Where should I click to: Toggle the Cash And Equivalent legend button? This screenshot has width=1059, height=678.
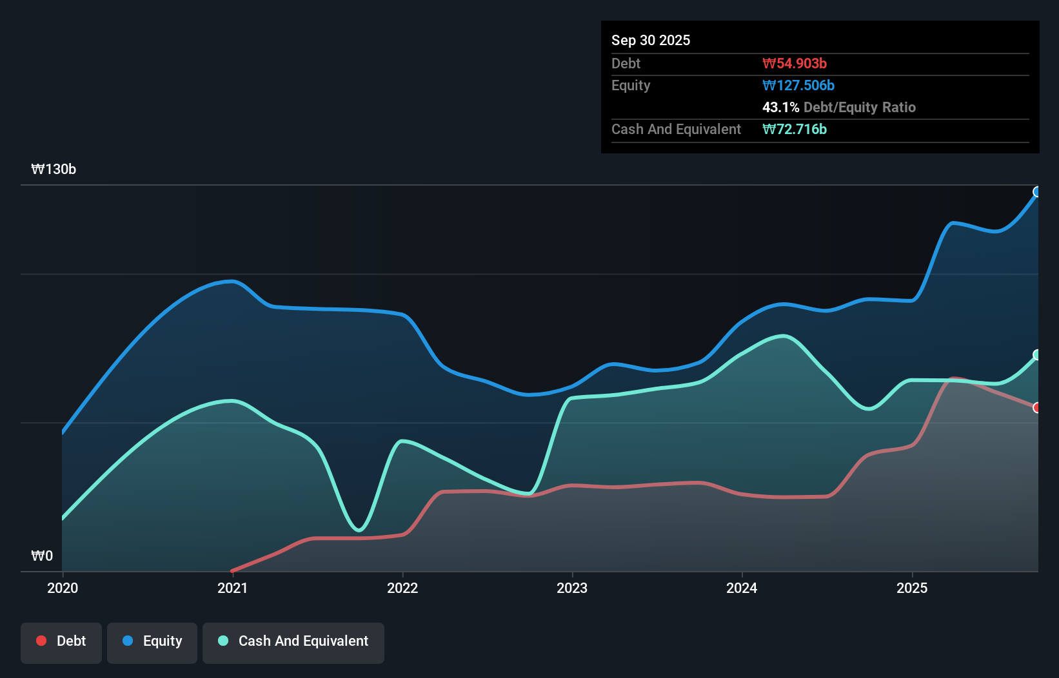[293, 643]
